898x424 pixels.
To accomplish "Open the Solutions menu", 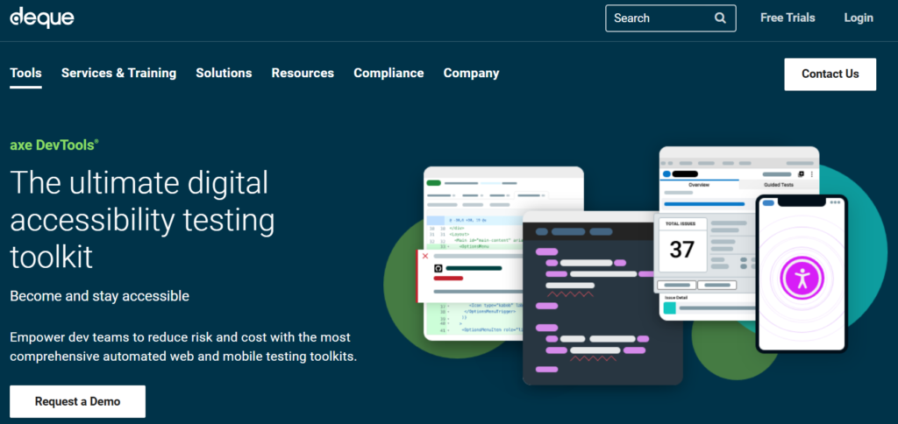I will [x=224, y=74].
